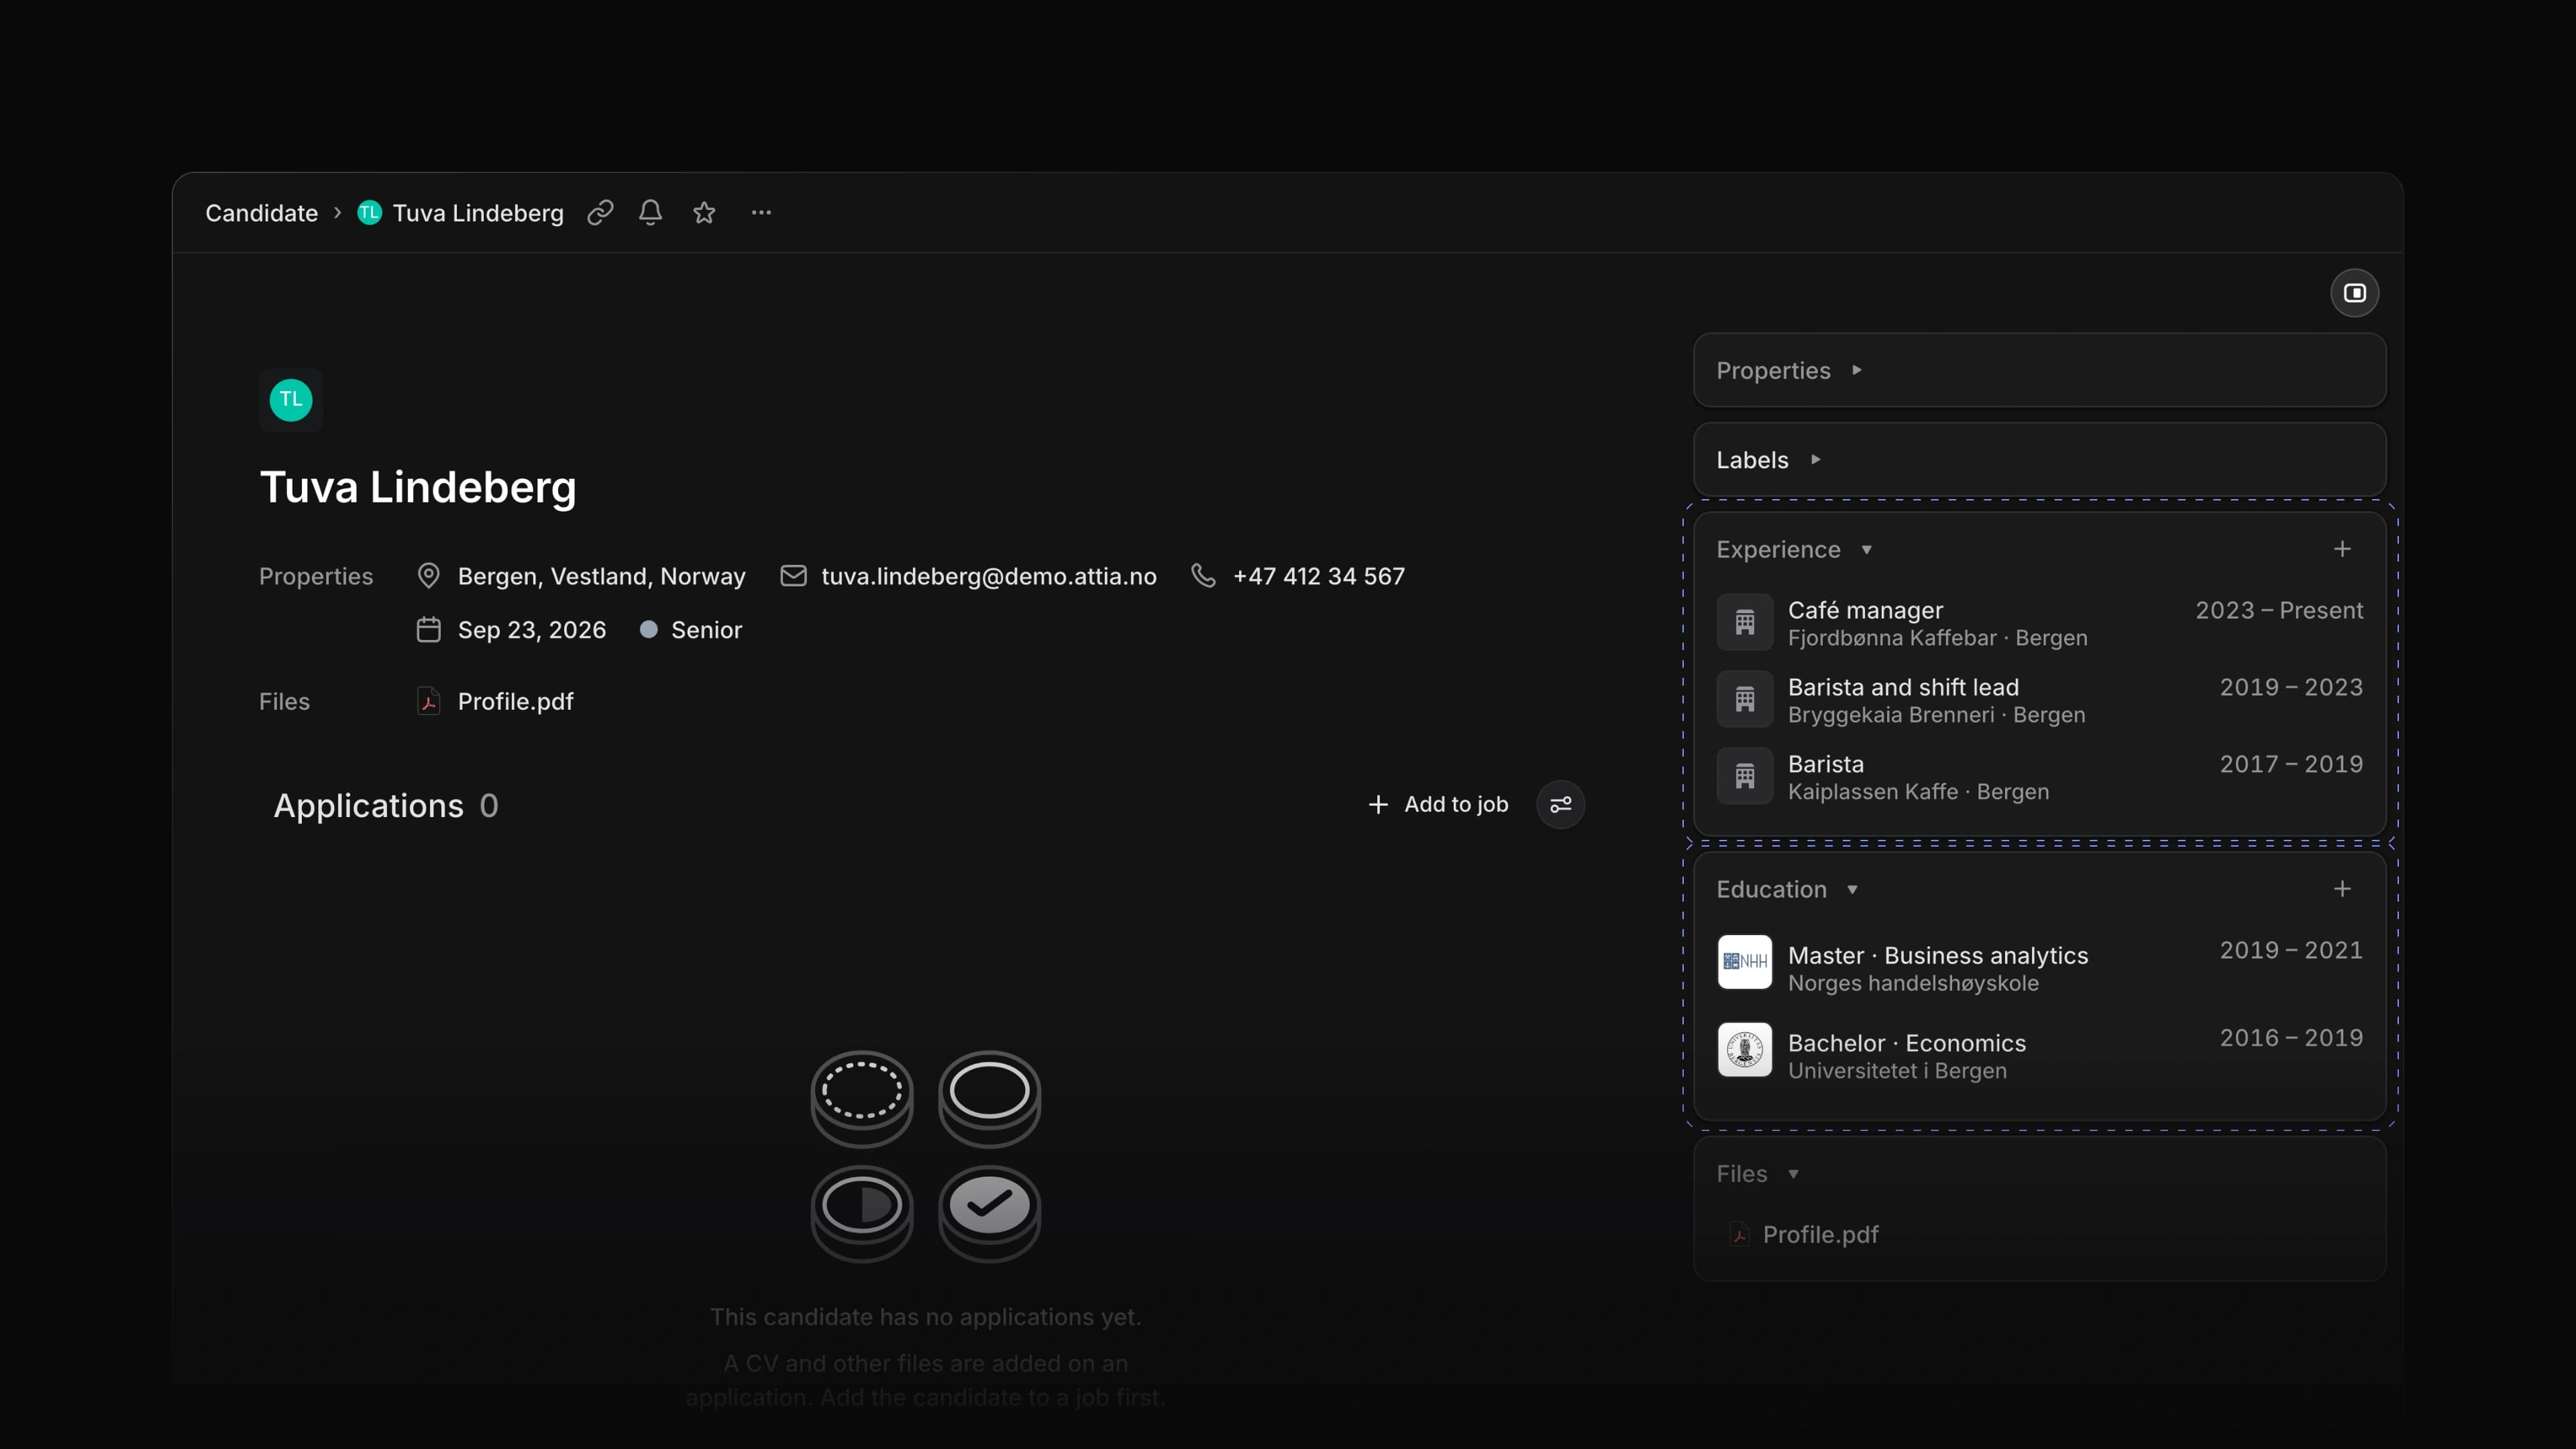Toggle the side panel layout button
This screenshot has height=1449, width=2576.
pos(2355,293)
